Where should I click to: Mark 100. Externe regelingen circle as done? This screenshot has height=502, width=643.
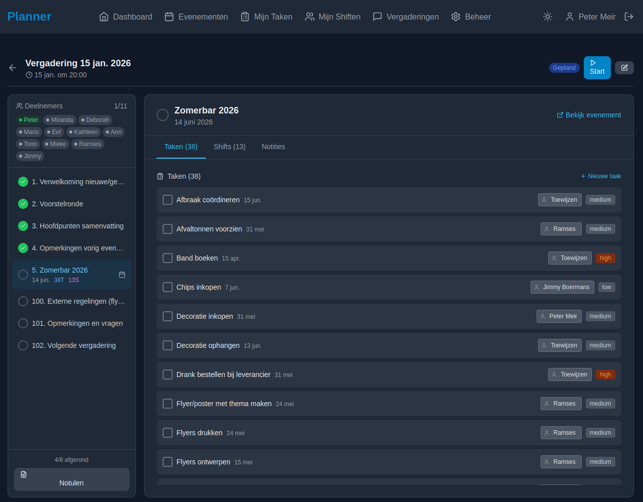tap(23, 301)
